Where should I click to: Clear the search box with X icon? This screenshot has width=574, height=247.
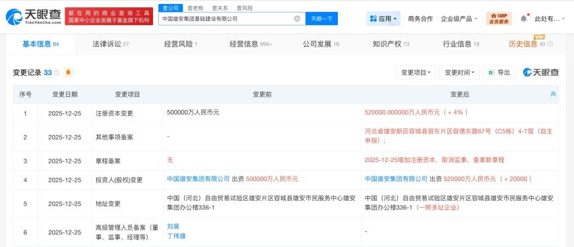coord(297,18)
